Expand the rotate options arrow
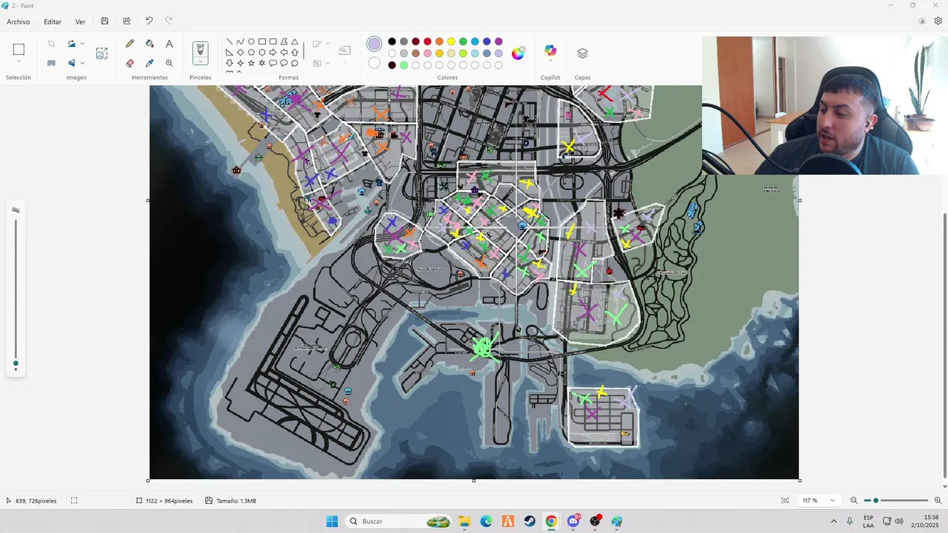The width and height of the screenshot is (948, 533). [x=82, y=44]
